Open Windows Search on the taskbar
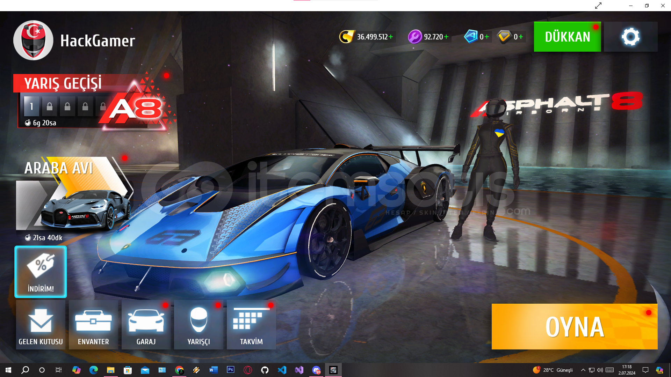Viewport: 671px width, 377px height. point(25,370)
